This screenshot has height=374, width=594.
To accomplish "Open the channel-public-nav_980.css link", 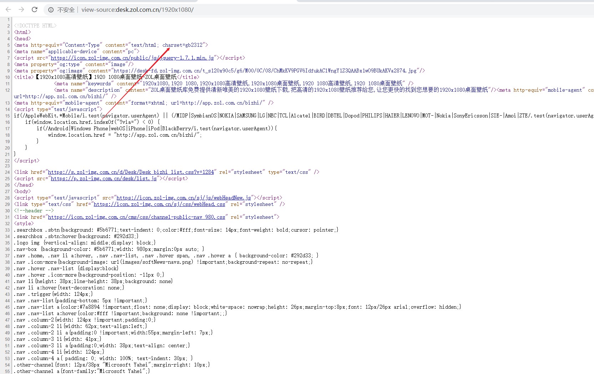I will pyautogui.click(x=136, y=217).
